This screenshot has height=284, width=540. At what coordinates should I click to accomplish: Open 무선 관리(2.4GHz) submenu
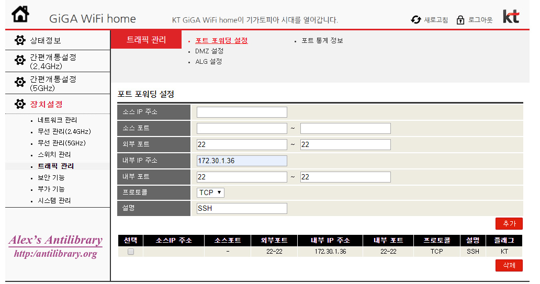tap(64, 131)
